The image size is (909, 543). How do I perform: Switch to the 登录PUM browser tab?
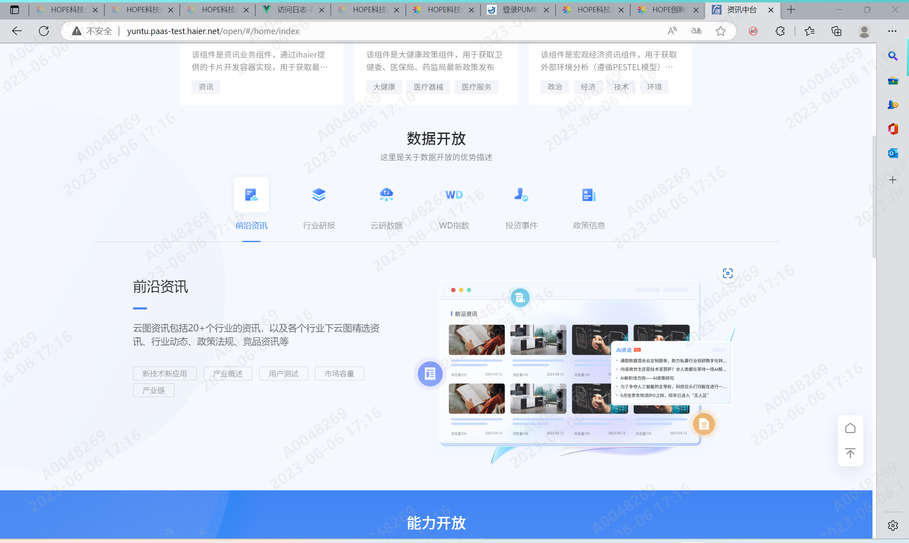tap(518, 10)
